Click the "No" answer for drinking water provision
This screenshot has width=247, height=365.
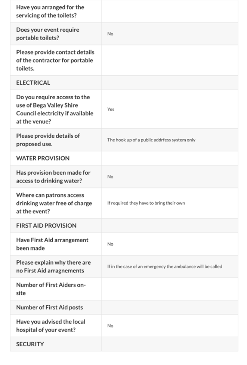click(x=110, y=177)
